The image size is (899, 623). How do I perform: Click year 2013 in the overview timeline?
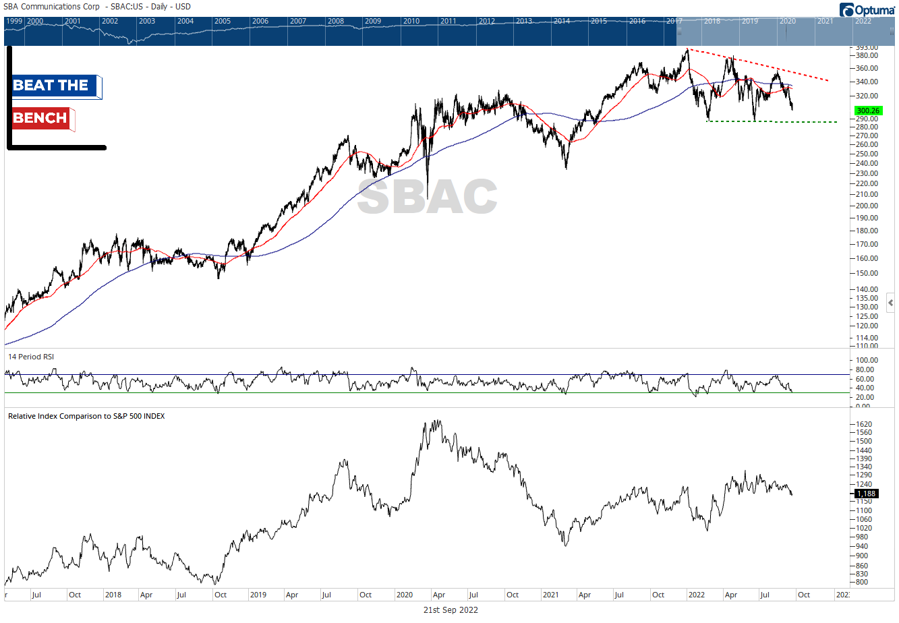point(524,22)
